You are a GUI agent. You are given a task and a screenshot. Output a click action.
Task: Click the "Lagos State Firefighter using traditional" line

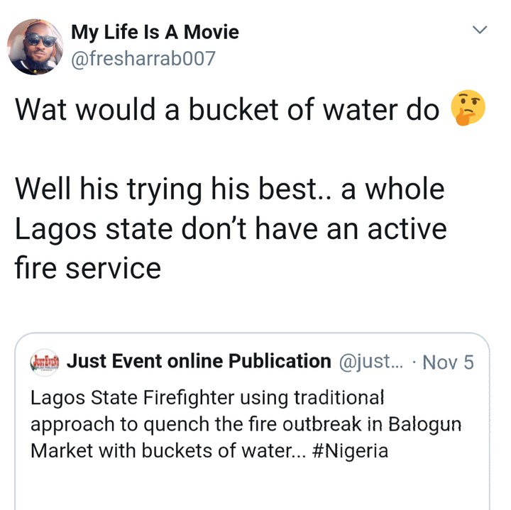[x=207, y=397]
